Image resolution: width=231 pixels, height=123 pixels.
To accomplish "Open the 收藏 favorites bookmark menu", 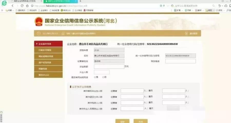I will click(x=9, y=10).
